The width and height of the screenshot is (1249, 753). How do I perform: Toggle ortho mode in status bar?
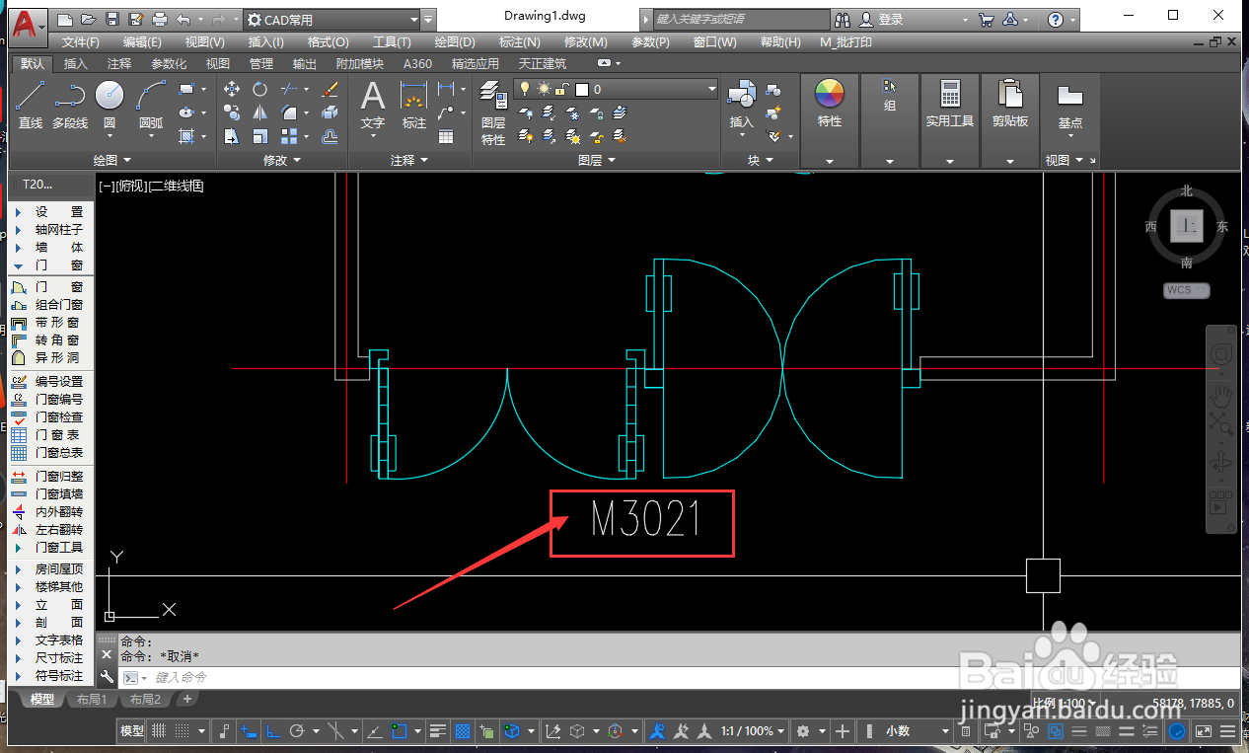coord(272,731)
